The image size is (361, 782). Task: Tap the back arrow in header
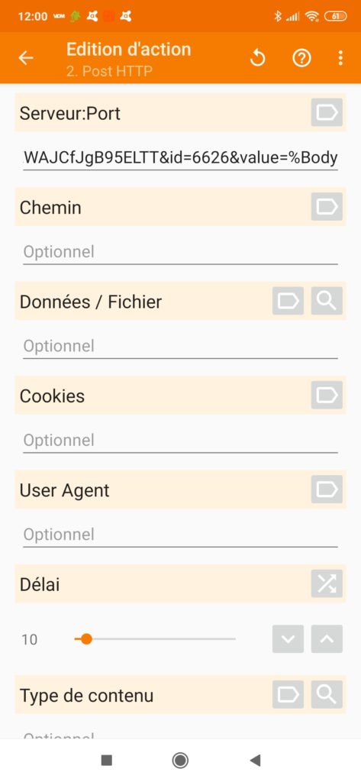pyautogui.click(x=26, y=58)
